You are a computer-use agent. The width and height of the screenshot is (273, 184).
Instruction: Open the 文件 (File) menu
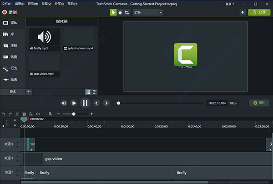(7, 4)
